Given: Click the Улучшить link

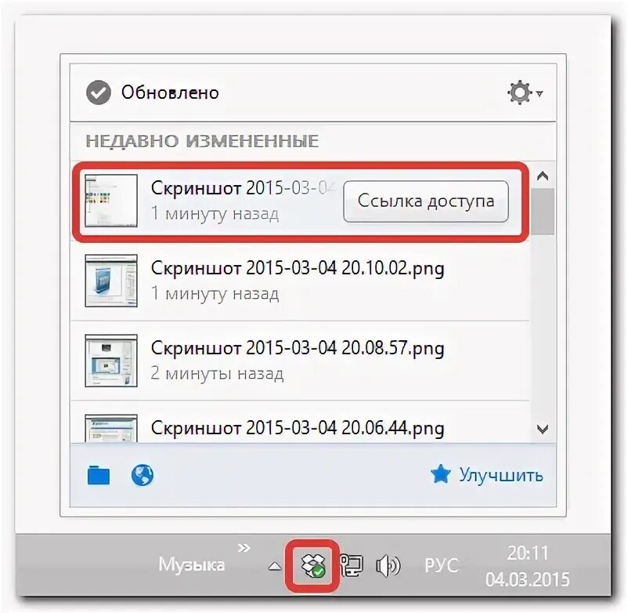Looking at the screenshot, I should coord(501,475).
